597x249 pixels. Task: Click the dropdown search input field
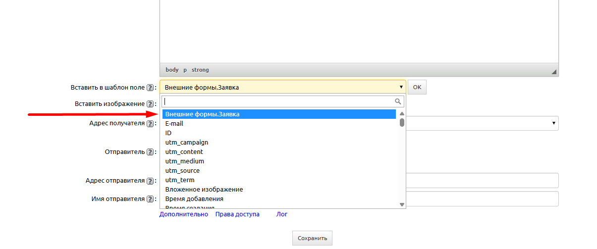[x=283, y=101]
